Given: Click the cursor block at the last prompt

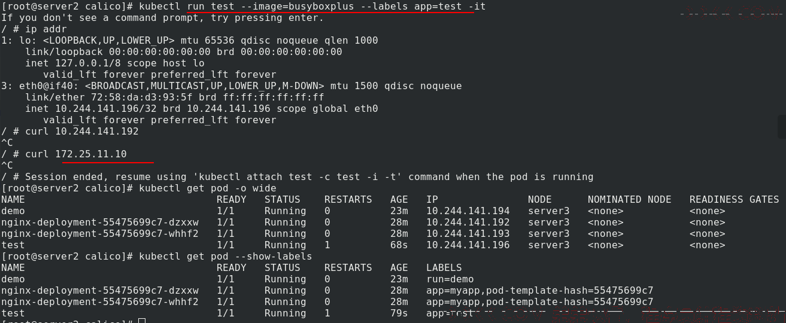Looking at the screenshot, I should tap(142, 321).
